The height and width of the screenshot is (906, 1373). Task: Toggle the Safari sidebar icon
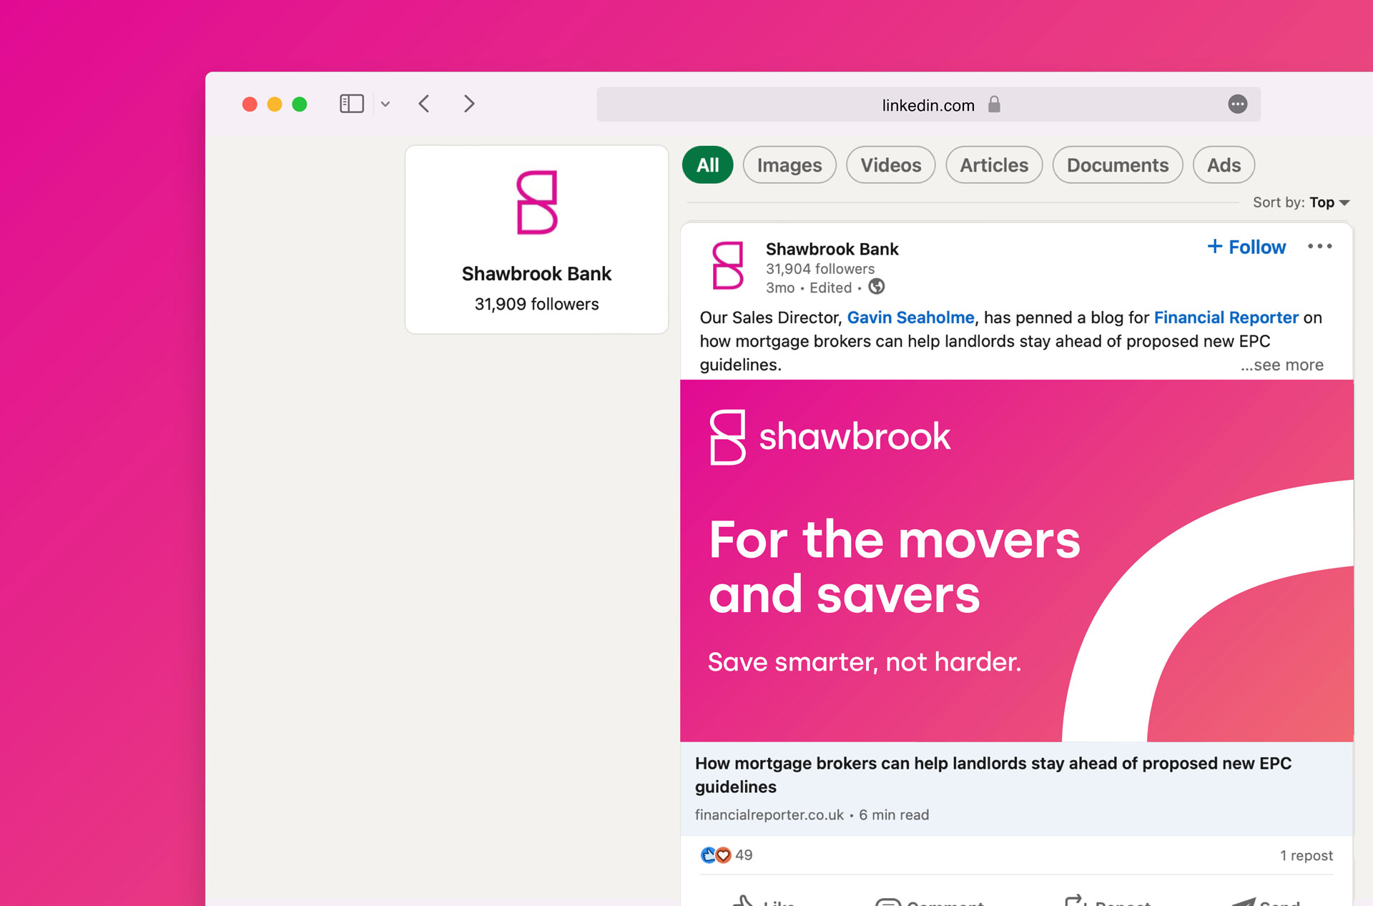(x=351, y=104)
